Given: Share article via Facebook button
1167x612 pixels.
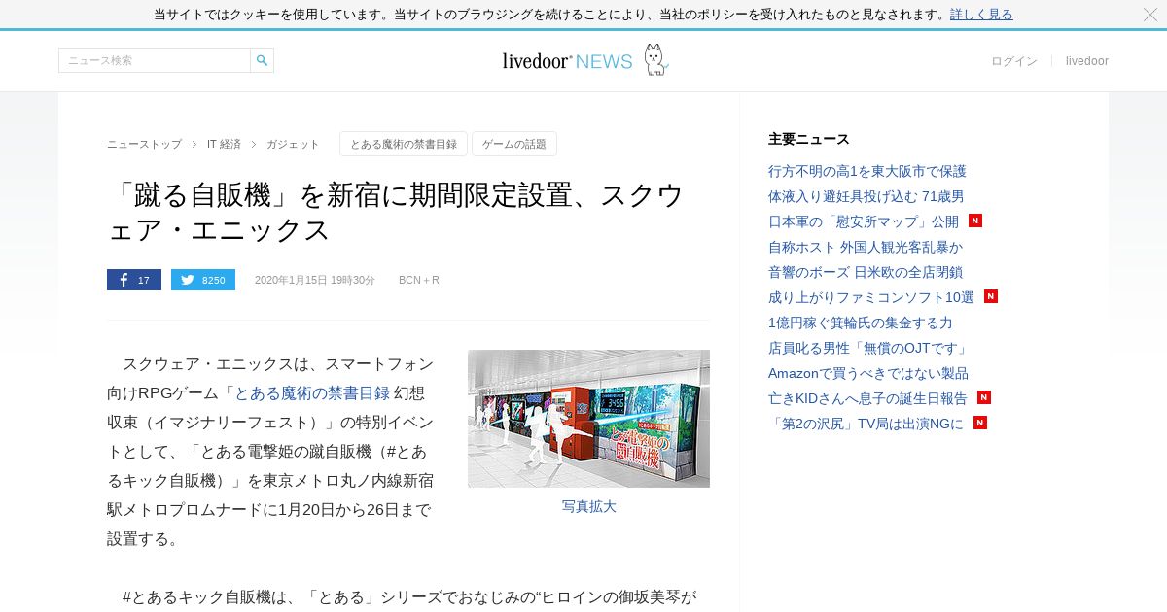Looking at the screenshot, I should click(x=134, y=280).
